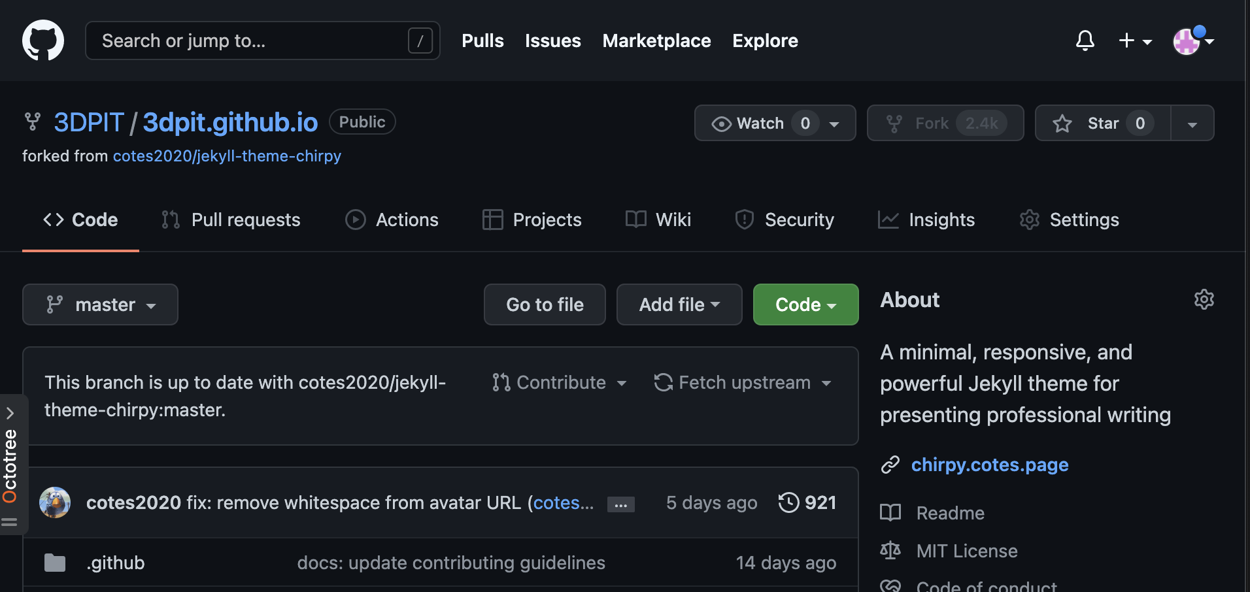Switch to the Actions tab
The image size is (1250, 592).
click(392, 220)
